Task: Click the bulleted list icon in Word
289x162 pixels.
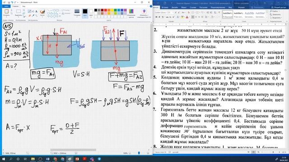Action: (x=193, y=13)
